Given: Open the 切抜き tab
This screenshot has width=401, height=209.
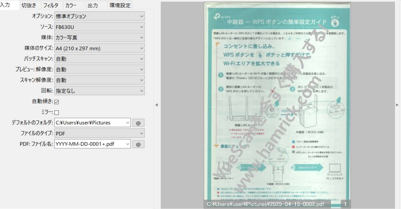Looking at the screenshot, I should (29, 5).
